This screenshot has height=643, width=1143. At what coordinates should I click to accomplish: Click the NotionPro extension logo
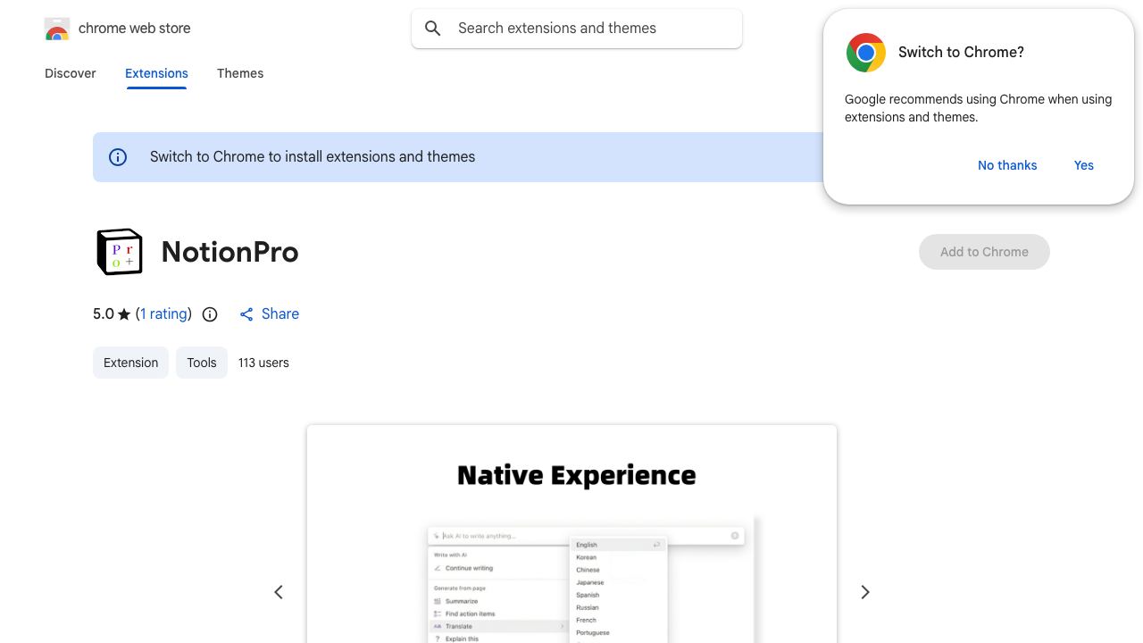point(119,252)
